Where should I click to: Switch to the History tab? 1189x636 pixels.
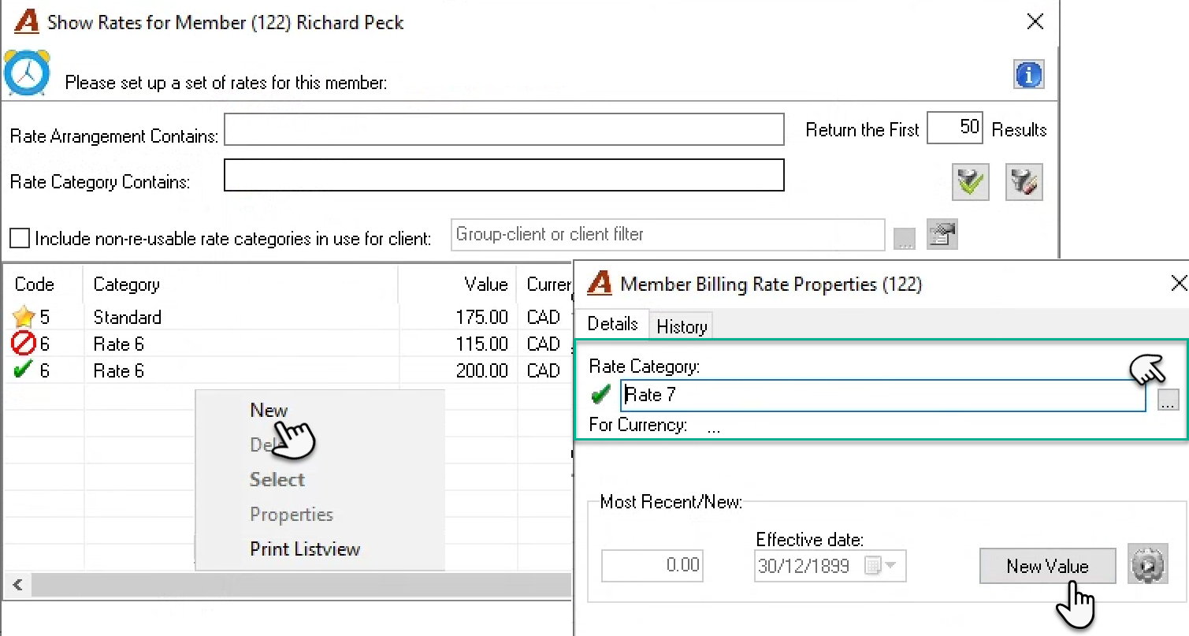click(682, 326)
